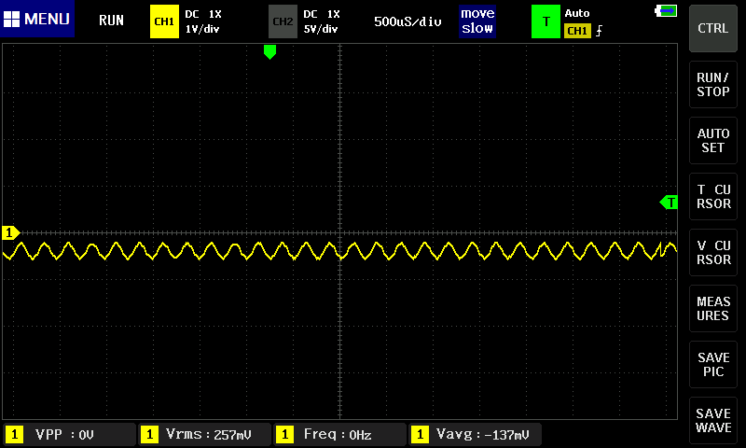Select channel badge beside Vavg
This screenshot has height=448, width=746.
tap(420, 435)
